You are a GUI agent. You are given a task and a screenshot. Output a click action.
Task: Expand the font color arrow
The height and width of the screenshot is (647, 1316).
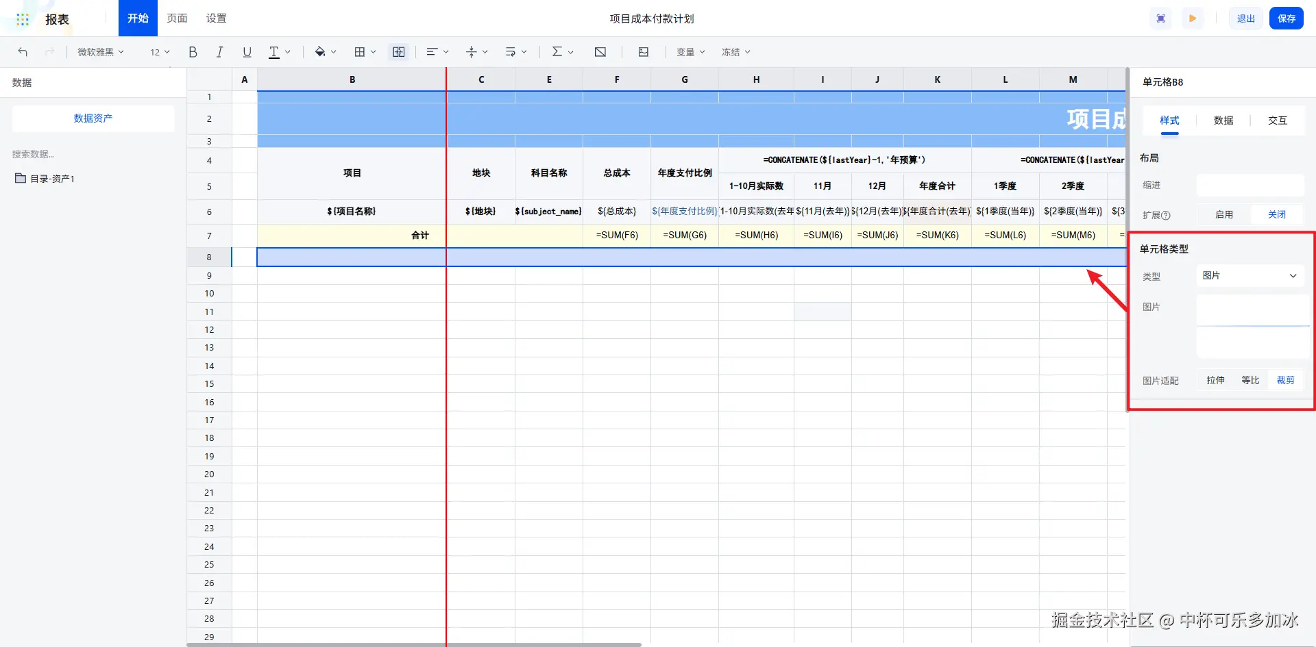(288, 52)
